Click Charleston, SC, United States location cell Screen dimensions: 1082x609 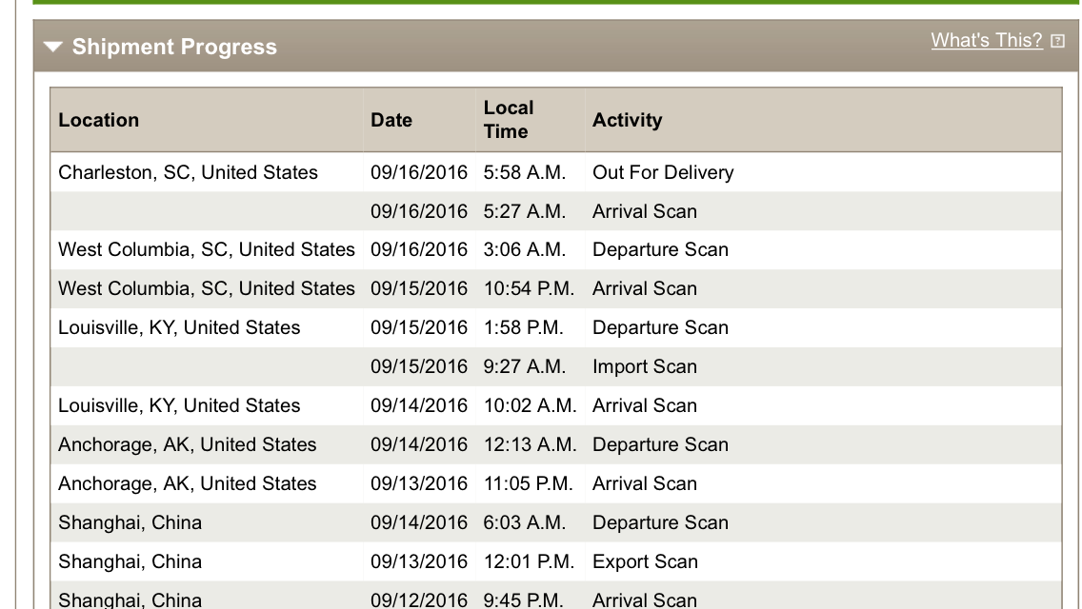click(188, 172)
